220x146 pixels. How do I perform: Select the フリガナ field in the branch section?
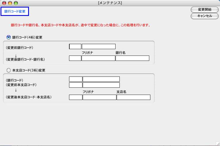(99, 97)
